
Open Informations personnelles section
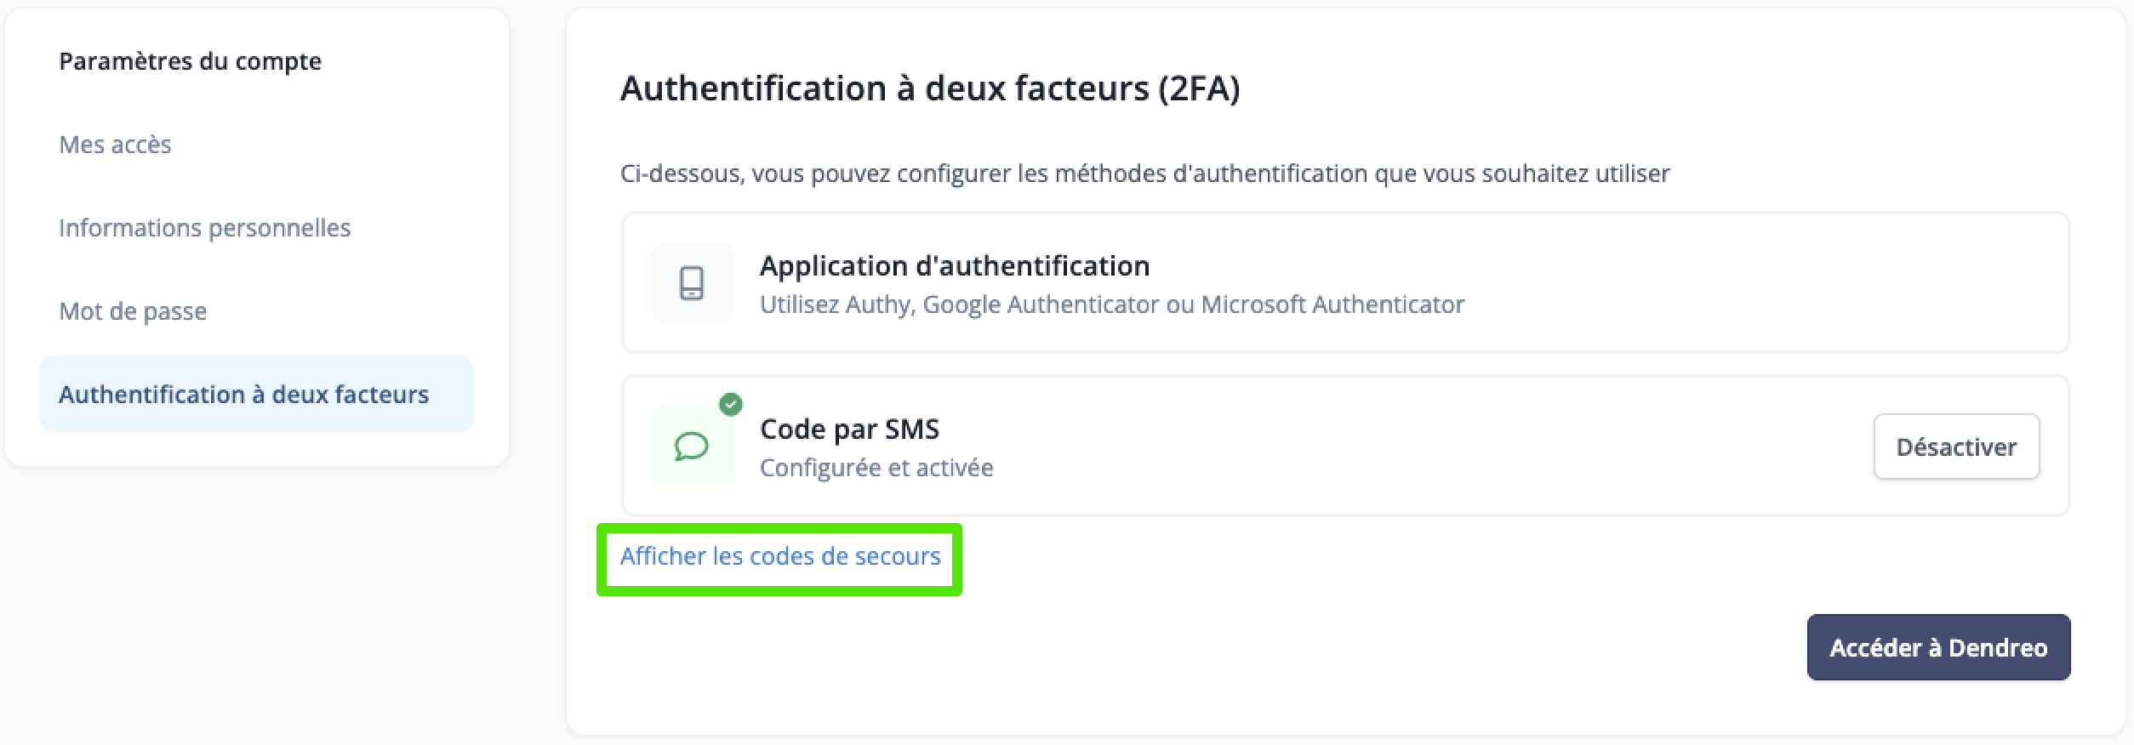[x=204, y=228]
